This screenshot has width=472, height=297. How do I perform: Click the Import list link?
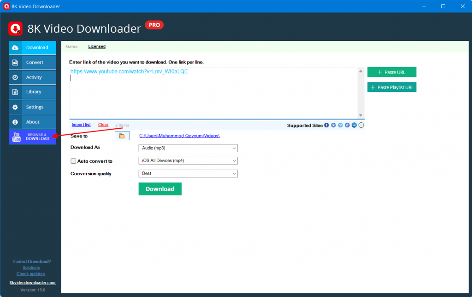81,125
